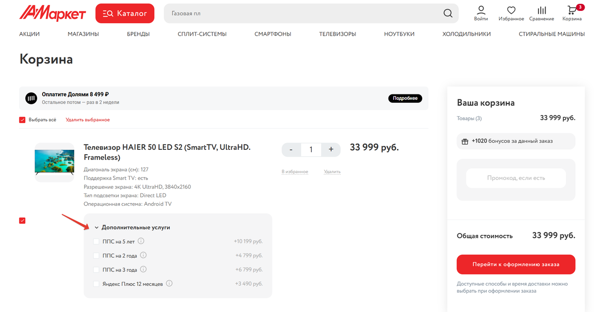Focus the Промокод input field
The height and width of the screenshot is (312, 594).
point(516,178)
